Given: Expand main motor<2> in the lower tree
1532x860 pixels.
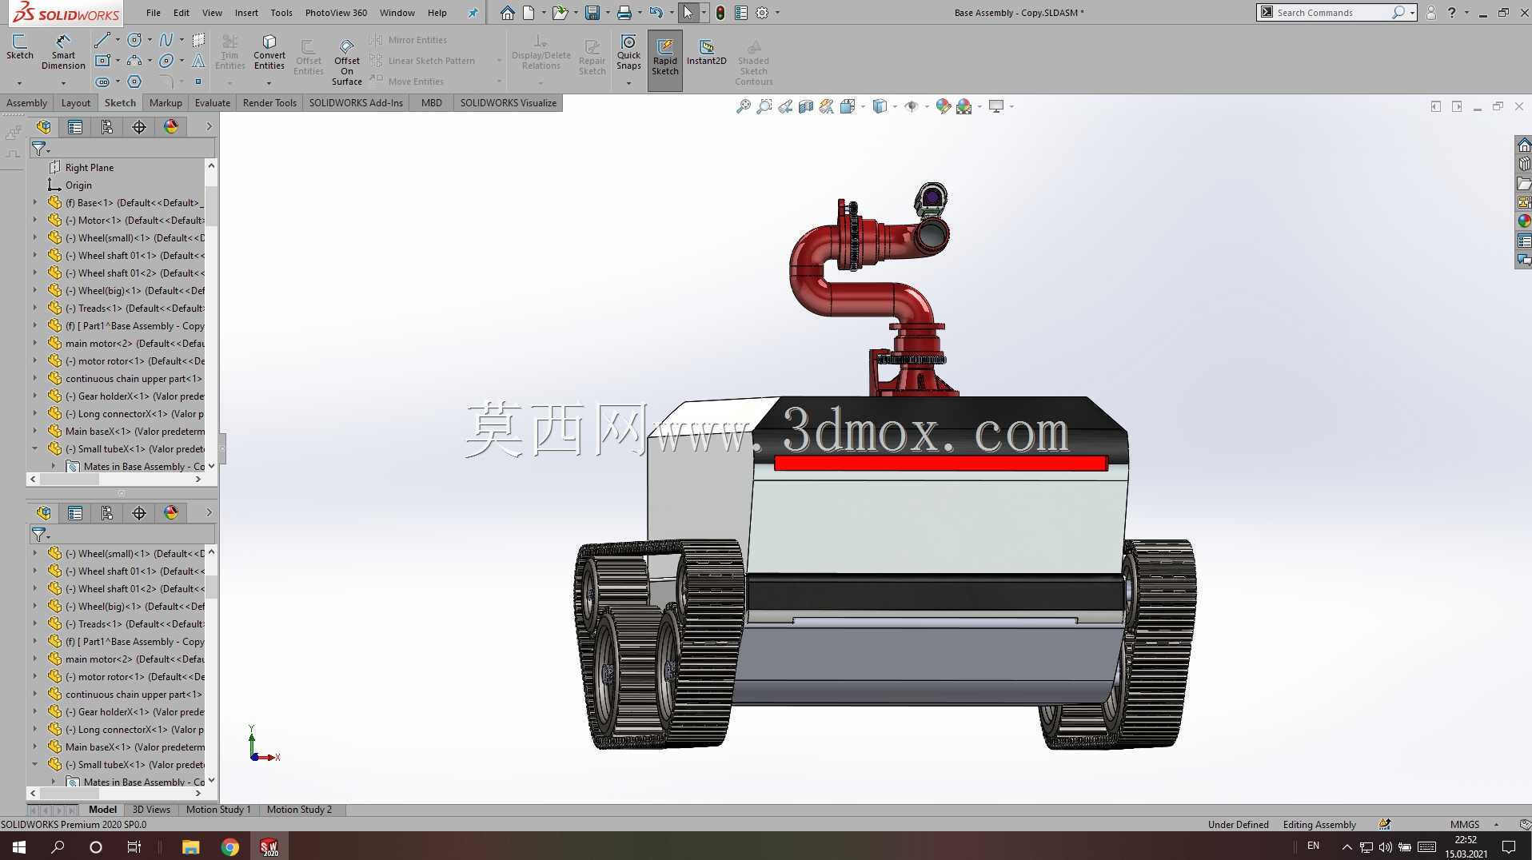Looking at the screenshot, I should tap(34, 659).
